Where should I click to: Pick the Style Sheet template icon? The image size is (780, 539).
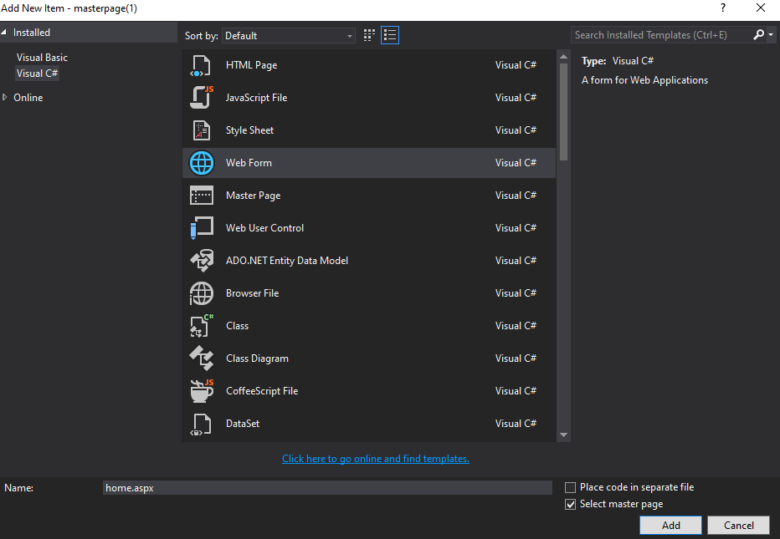pyautogui.click(x=201, y=130)
